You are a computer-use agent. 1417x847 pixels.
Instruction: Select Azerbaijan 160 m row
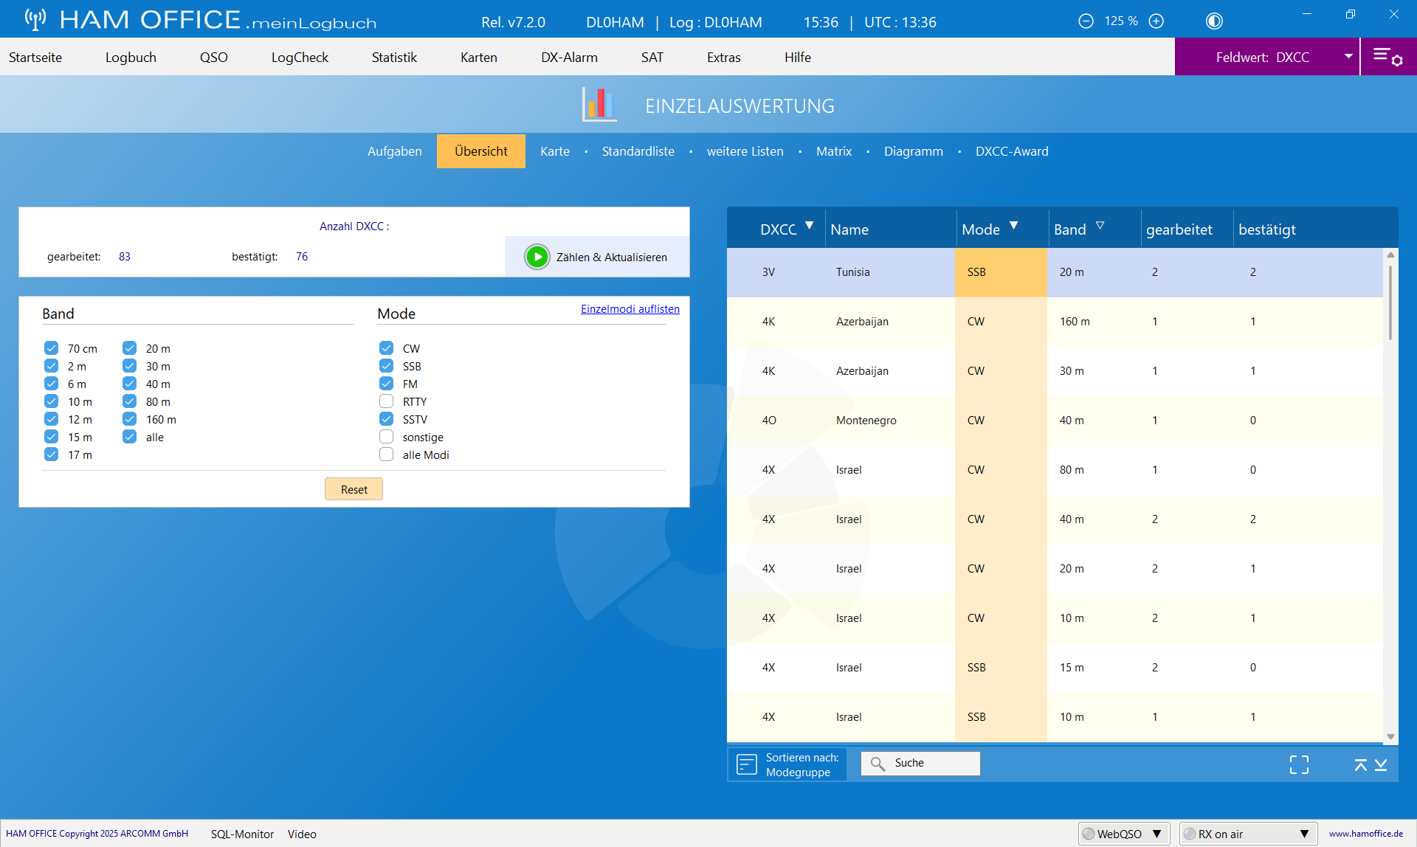(1055, 322)
